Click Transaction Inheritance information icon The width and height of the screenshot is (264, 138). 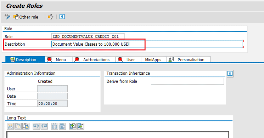click(230, 74)
